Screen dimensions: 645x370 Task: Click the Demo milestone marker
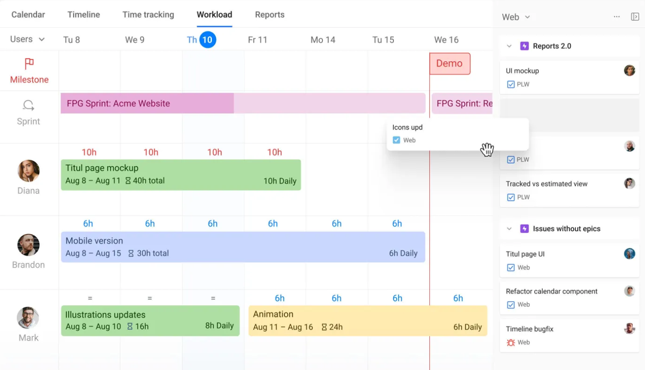(450, 64)
